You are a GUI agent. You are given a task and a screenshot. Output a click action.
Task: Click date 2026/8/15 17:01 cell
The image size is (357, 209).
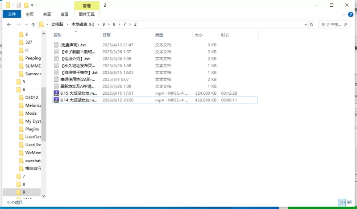coord(118,93)
